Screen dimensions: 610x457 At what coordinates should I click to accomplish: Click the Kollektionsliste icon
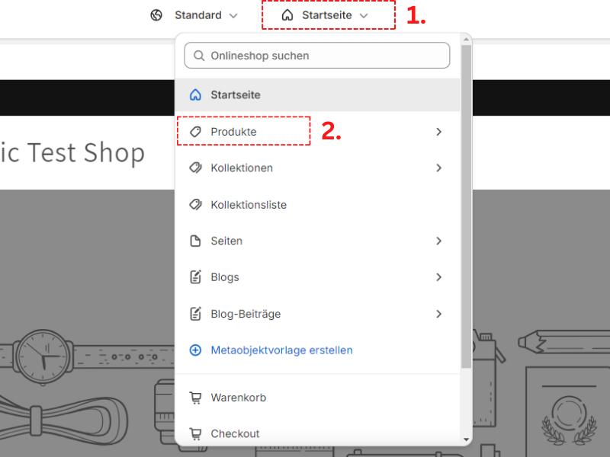(196, 204)
